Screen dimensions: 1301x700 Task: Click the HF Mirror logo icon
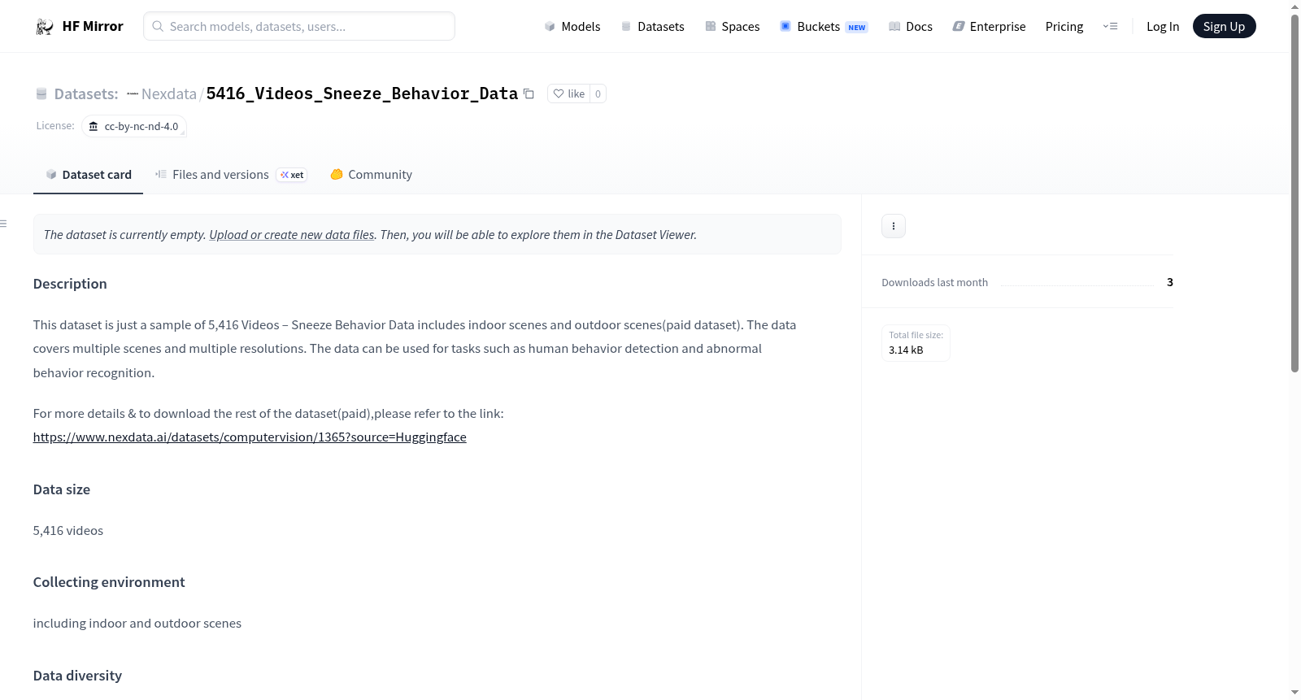(x=45, y=27)
